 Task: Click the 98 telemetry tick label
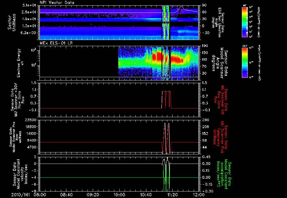pyautogui.click(x=205, y=140)
